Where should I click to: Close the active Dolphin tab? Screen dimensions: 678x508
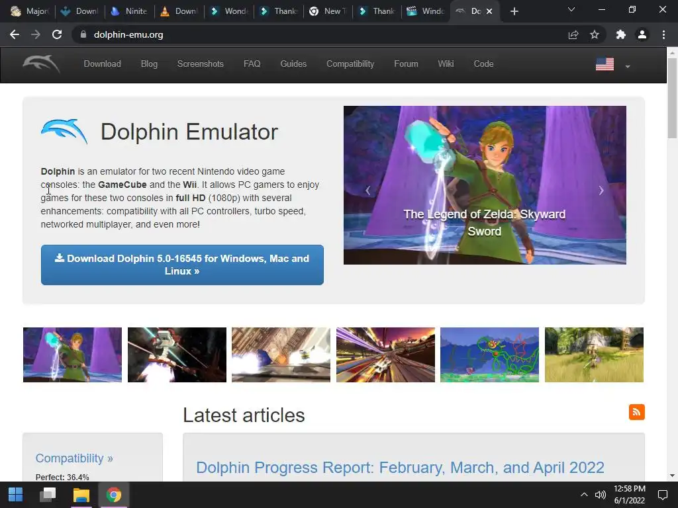click(489, 11)
